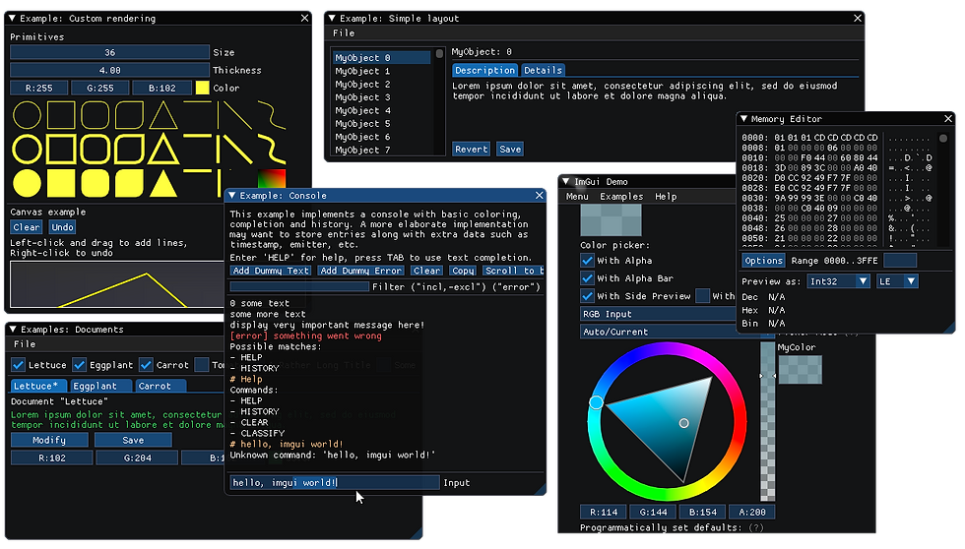Select the Lettuce* document tab
Image resolution: width=965 pixels, height=549 pixels.
pyautogui.click(x=37, y=386)
